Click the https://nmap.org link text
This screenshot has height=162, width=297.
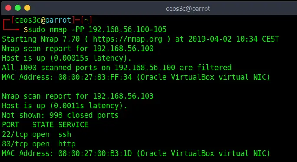127,39
